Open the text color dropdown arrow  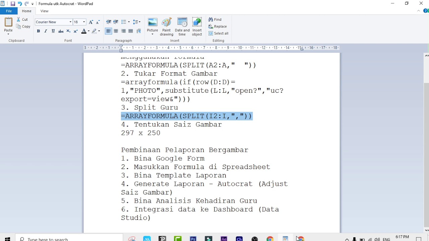pyautogui.click(x=88, y=31)
